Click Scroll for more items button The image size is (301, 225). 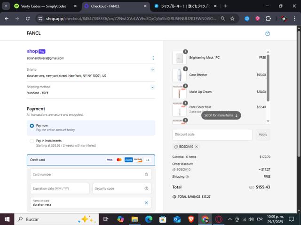pos(221,115)
